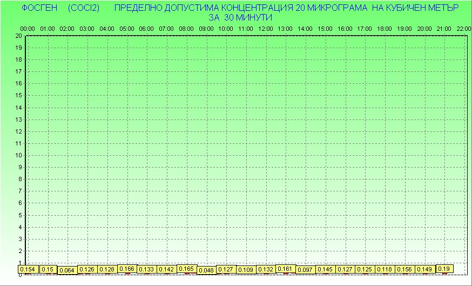Select the 0.048 measurement label
This screenshot has height=286, width=472.
coord(206,270)
